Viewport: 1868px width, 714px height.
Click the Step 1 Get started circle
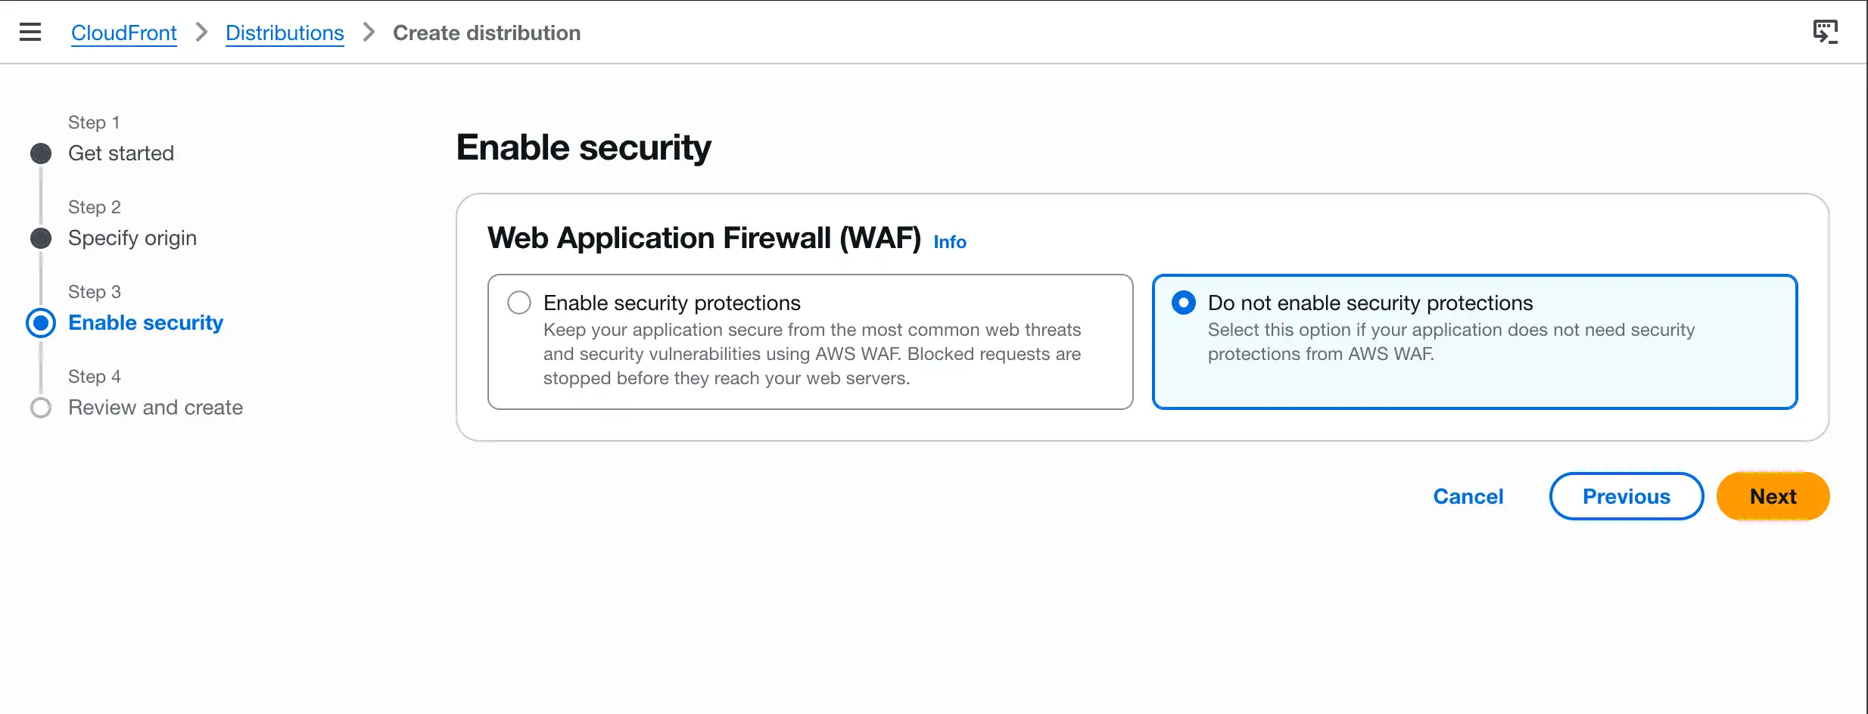[41, 154]
